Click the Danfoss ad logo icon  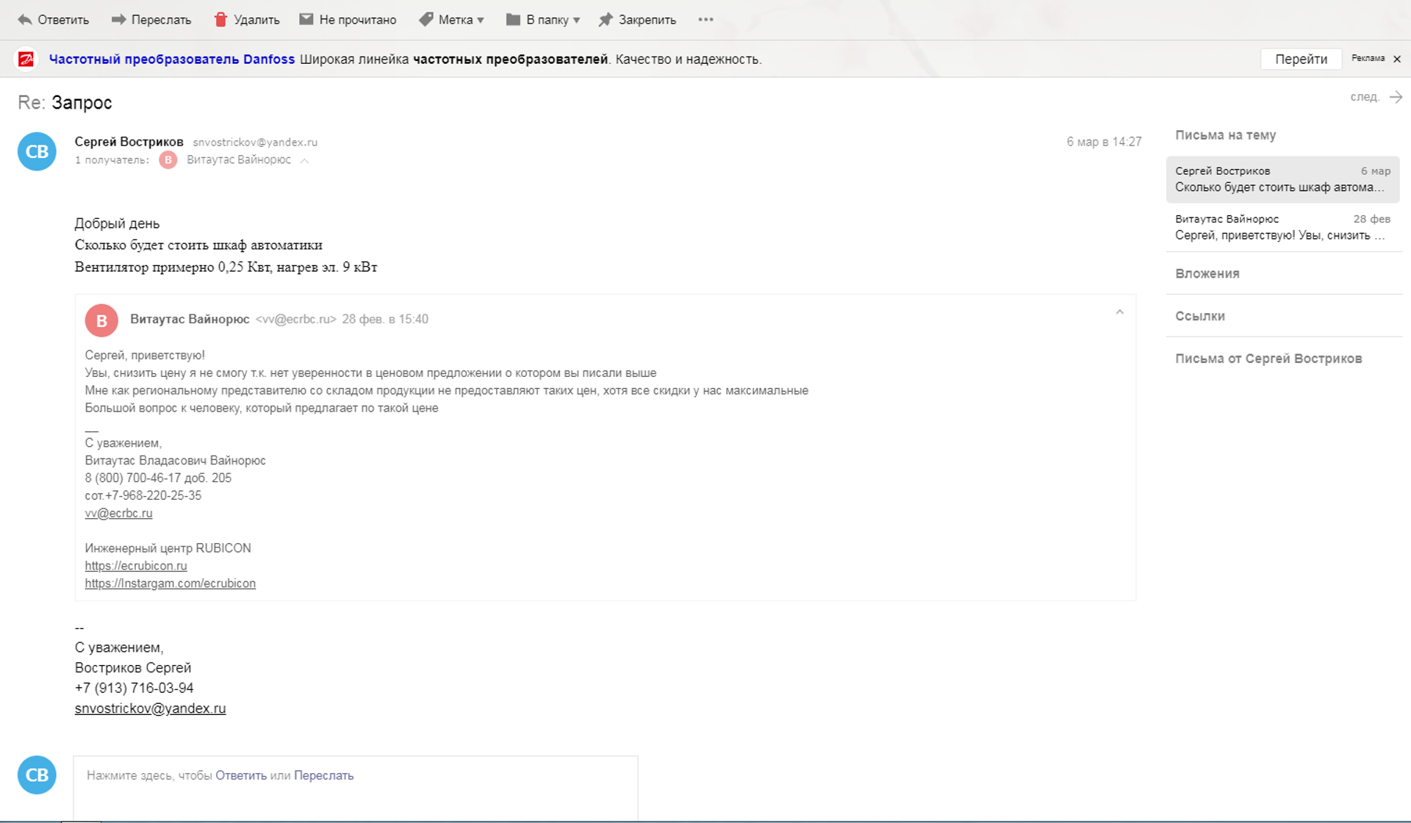[26, 59]
